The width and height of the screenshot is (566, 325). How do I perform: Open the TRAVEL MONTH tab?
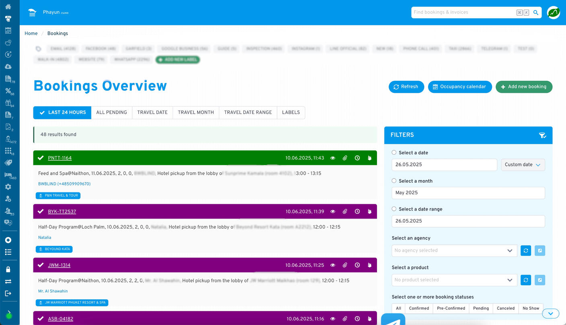click(x=196, y=112)
